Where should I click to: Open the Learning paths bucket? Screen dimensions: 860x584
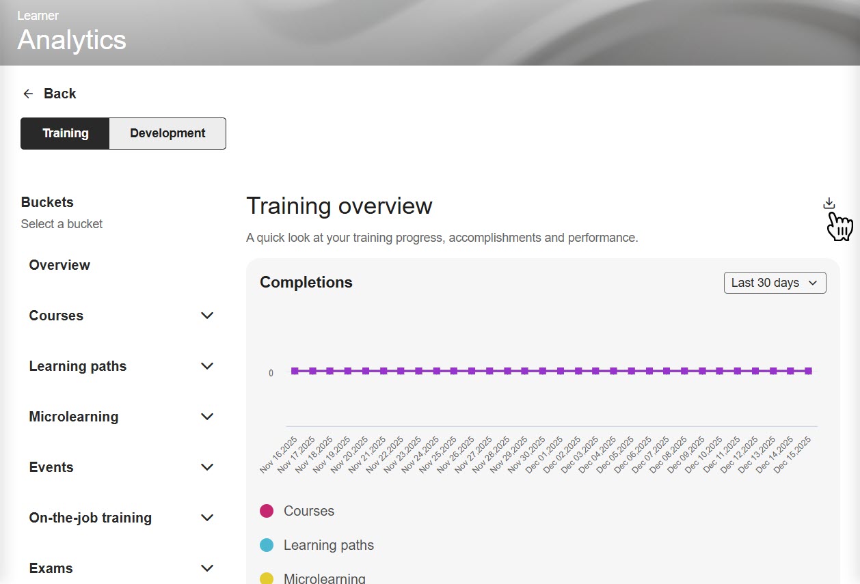click(x=78, y=366)
